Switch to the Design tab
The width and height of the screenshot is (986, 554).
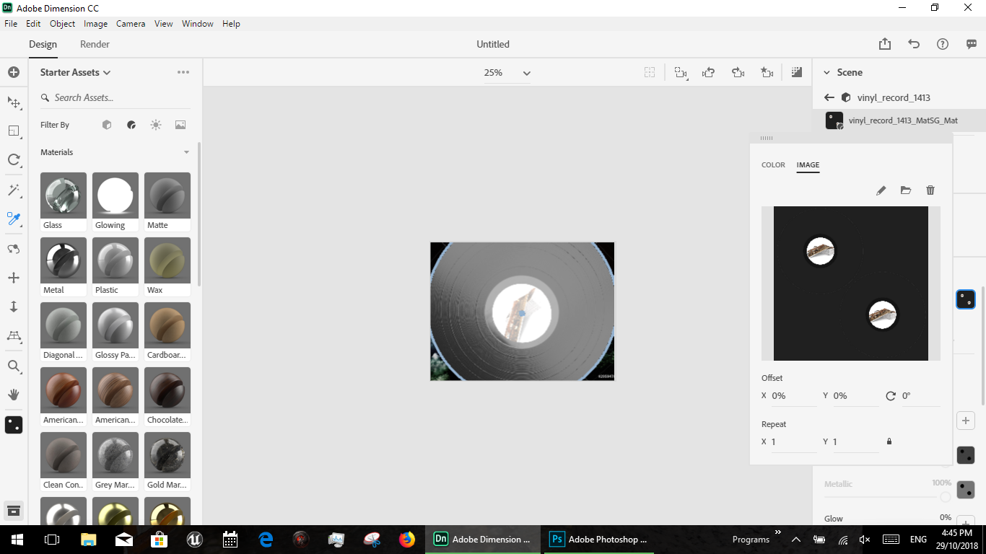pos(43,44)
